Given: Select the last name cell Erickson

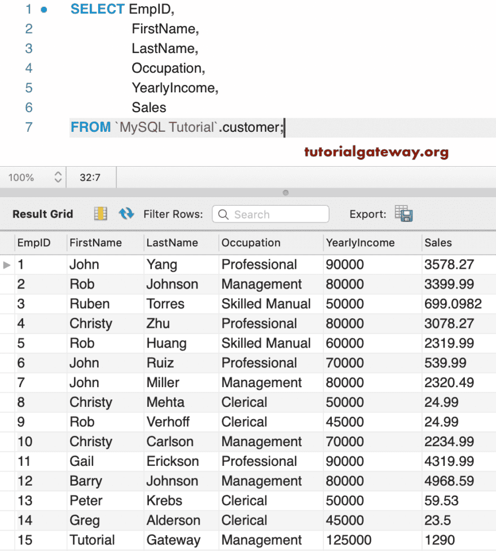Looking at the screenshot, I should pos(181,461).
